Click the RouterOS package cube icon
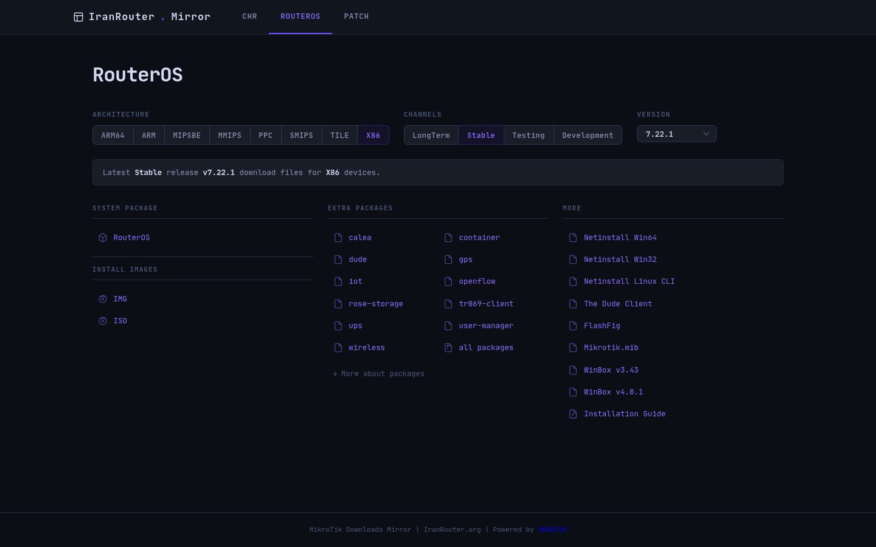876x547 pixels. 103,238
